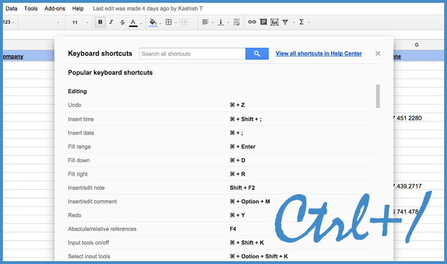Click blue search magnifier button

click(257, 54)
